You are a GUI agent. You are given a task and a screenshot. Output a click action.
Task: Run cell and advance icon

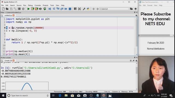[x=37, y=9]
